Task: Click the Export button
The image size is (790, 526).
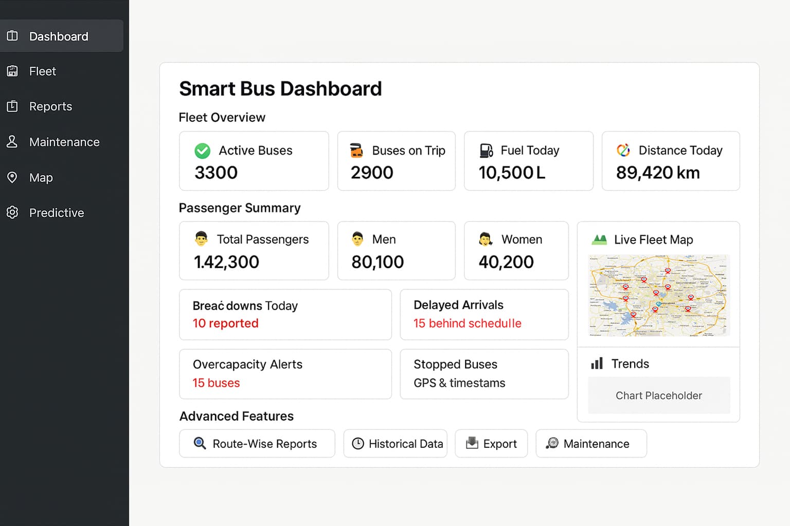Action: click(x=491, y=443)
